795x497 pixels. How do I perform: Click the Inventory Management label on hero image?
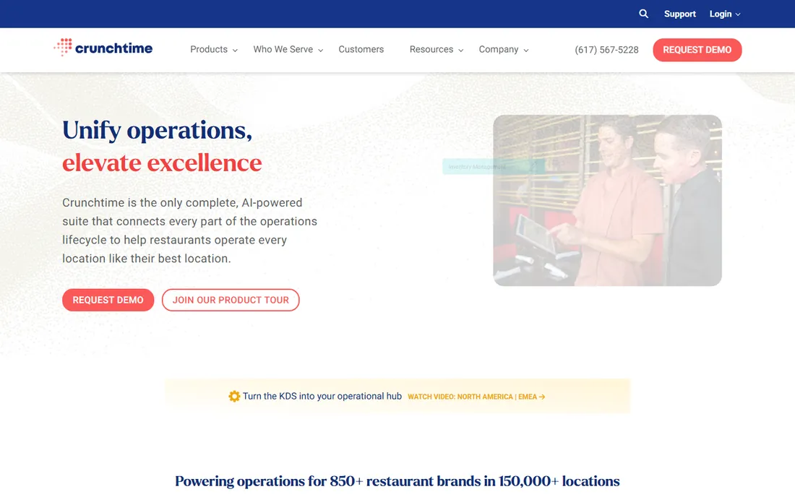tap(494, 167)
